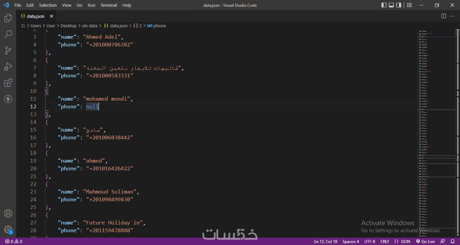Open the editor More Actions ellipsis
Screen dimensions: 460x245
tap(452, 16)
